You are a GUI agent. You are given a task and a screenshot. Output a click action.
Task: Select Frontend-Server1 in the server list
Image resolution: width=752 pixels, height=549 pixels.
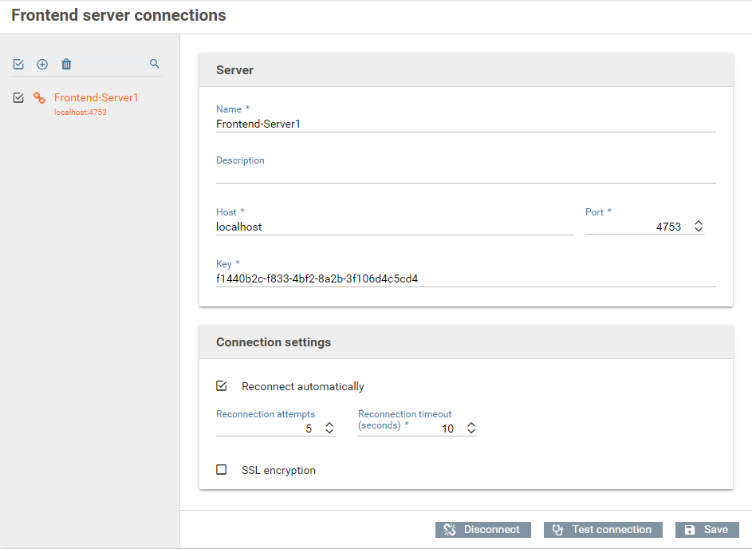96,98
